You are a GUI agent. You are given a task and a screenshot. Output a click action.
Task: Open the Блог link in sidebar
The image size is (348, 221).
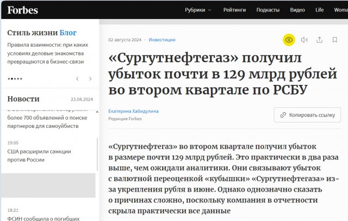[68, 33]
